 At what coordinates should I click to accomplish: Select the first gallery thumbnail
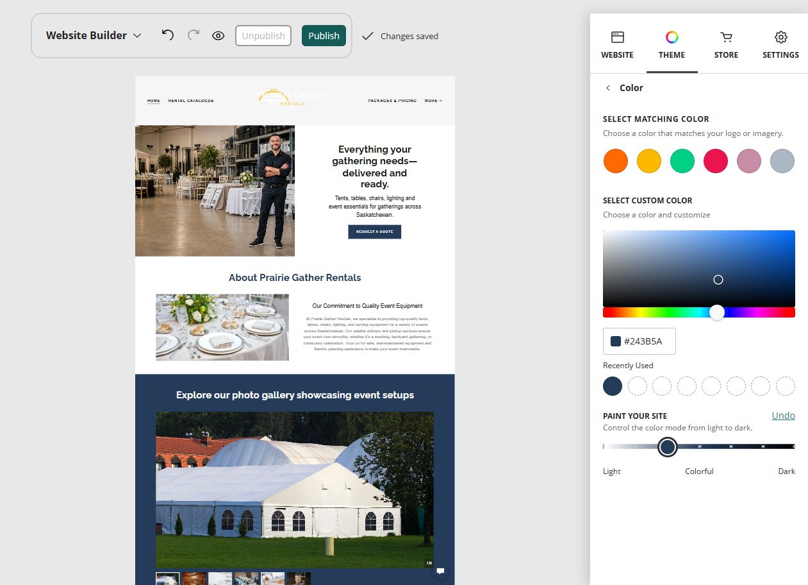tap(168, 579)
